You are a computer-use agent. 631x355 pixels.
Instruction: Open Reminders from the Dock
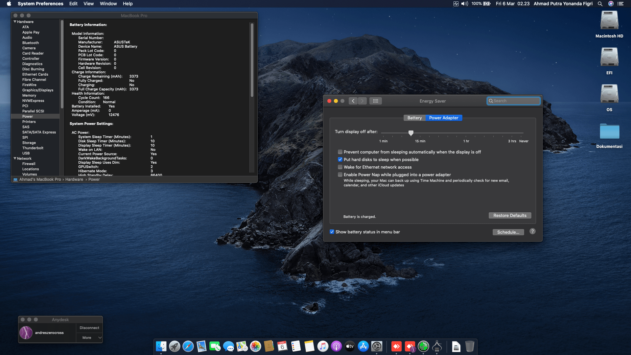[x=296, y=346]
